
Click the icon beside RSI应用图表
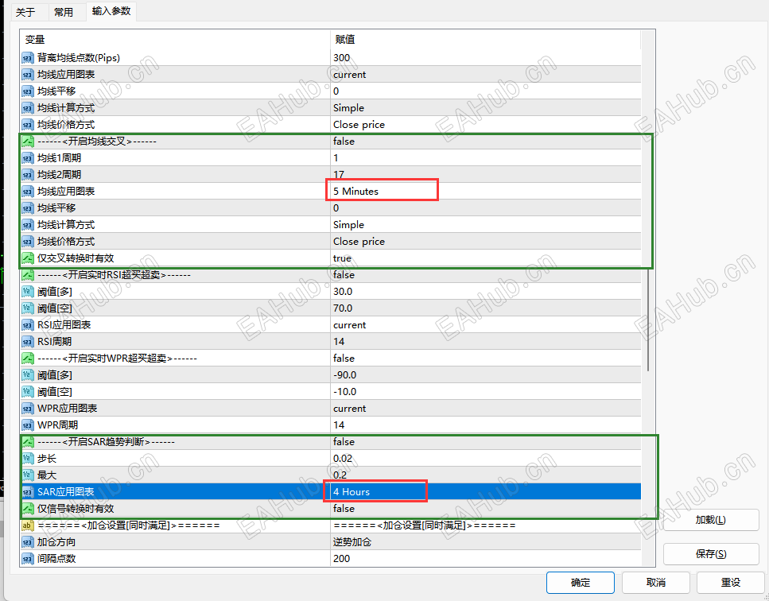coord(28,325)
